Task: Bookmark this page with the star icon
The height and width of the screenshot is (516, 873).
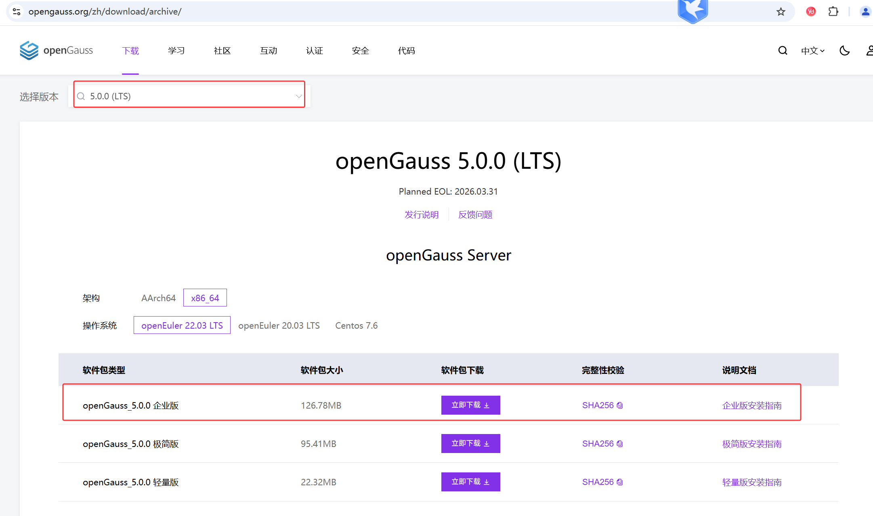Action: [x=781, y=12]
